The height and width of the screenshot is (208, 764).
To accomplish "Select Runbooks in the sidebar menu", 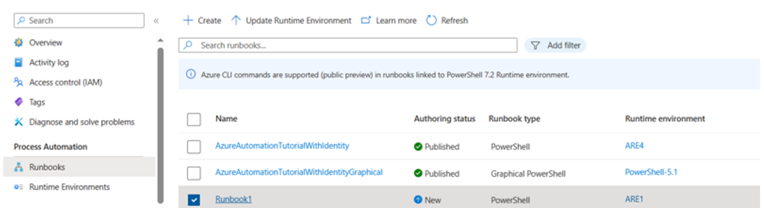I will 79,167.
